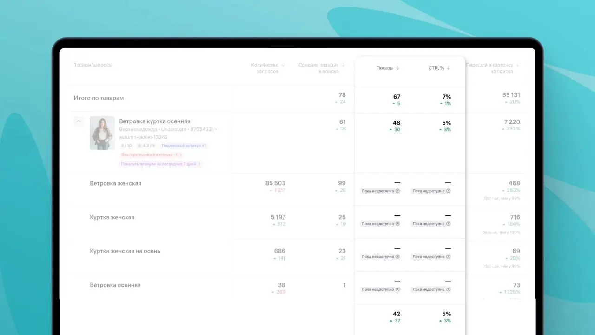Open the Ветровка куртка осенняя product title
The height and width of the screenshot is (335, 595).
pyautogui.click(x=155, y=121)
